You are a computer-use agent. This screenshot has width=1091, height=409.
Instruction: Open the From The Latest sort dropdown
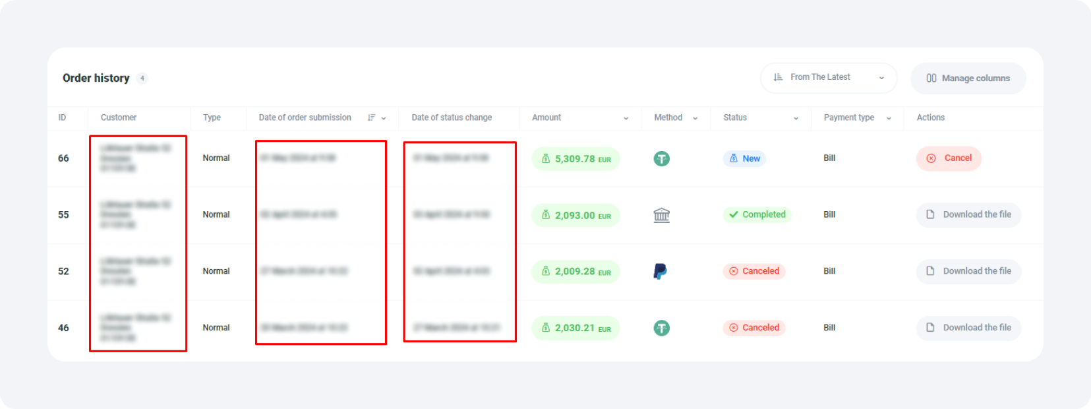click(x=828, y=78)
